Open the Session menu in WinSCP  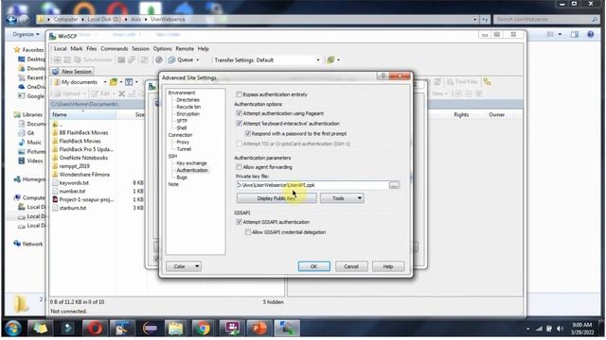[140, 48]
